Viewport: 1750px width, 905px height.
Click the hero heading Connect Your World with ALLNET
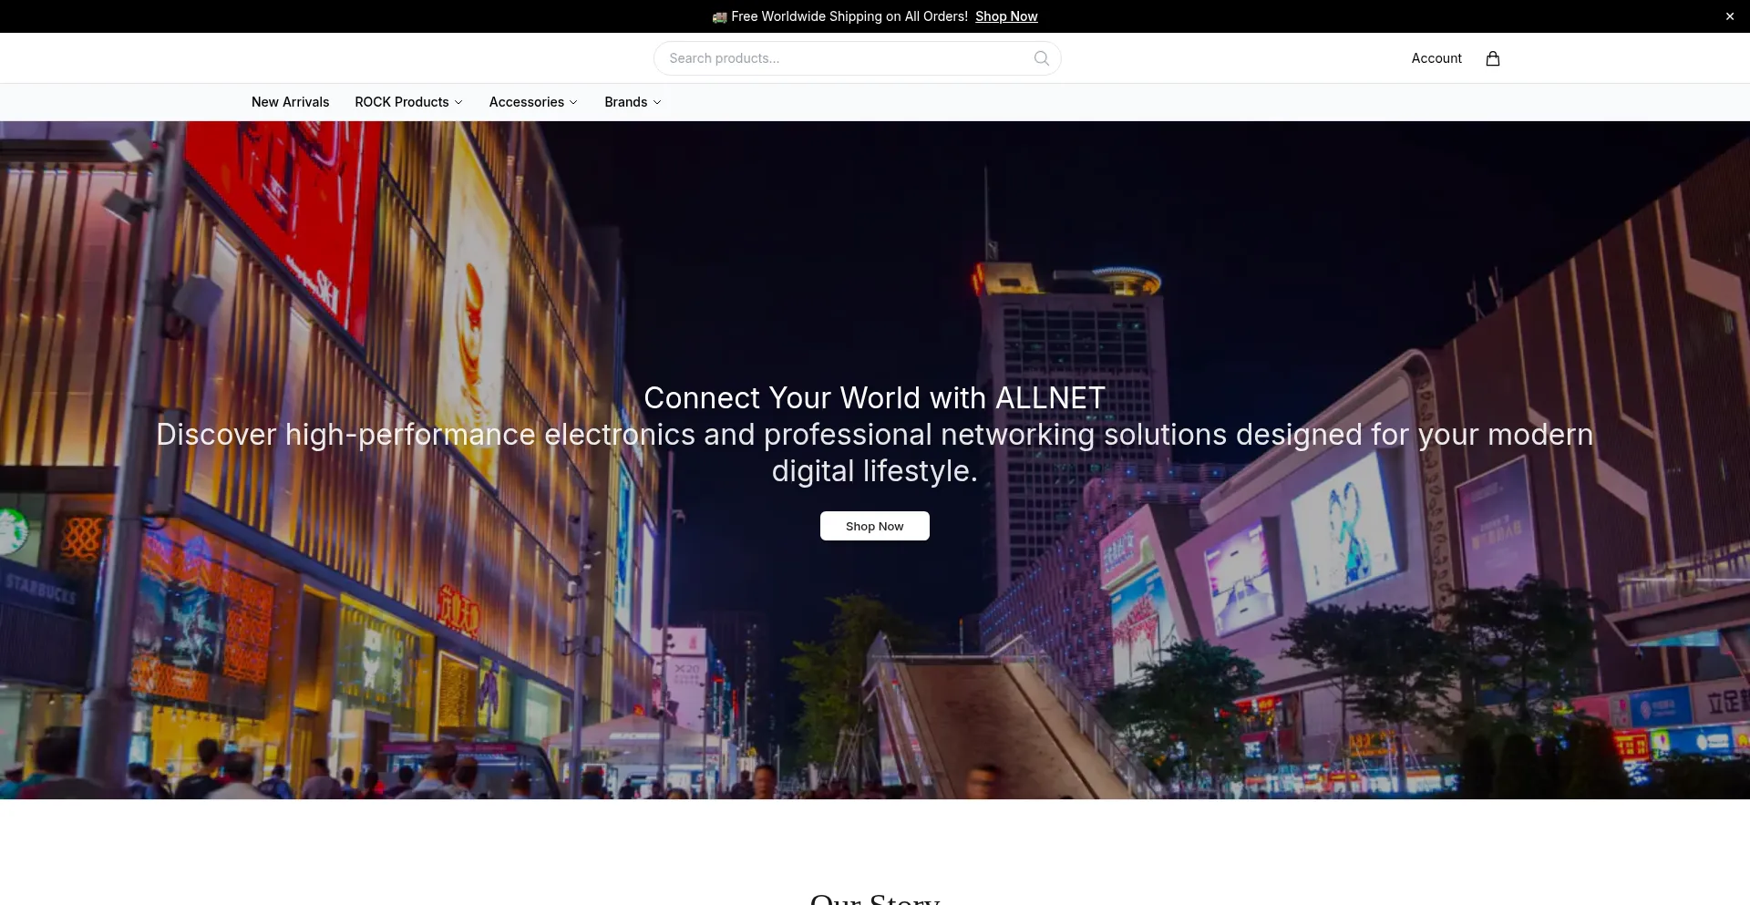click(874, 398)
